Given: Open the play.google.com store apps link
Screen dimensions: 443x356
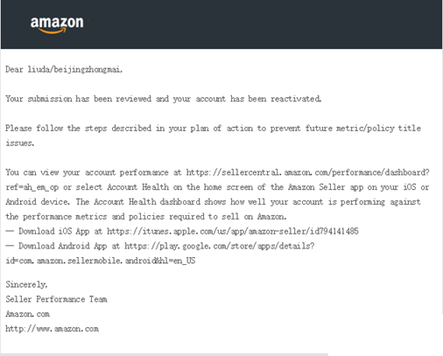Looking at the screenshot, I should (220, 246).
